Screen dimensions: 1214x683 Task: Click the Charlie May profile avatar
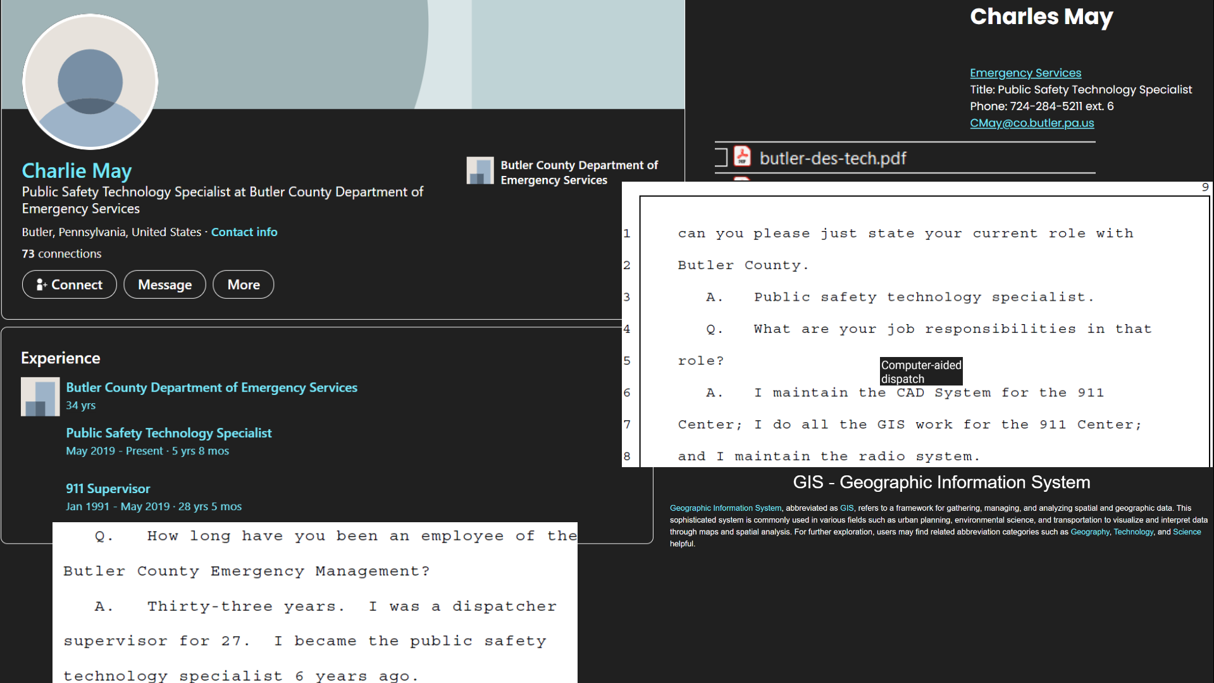[90, 82]
